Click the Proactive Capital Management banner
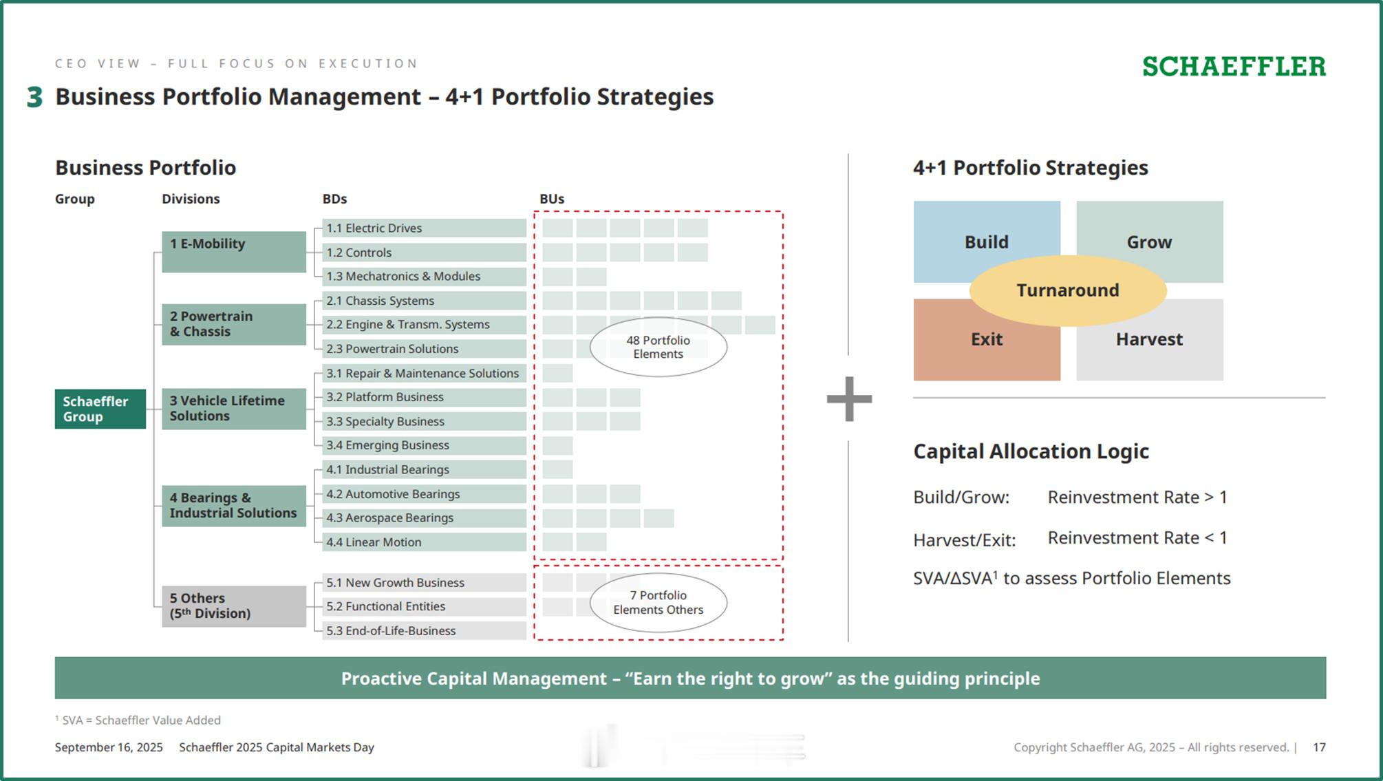Viewport: 1383px width, 781px height. (x=690, y=678)
